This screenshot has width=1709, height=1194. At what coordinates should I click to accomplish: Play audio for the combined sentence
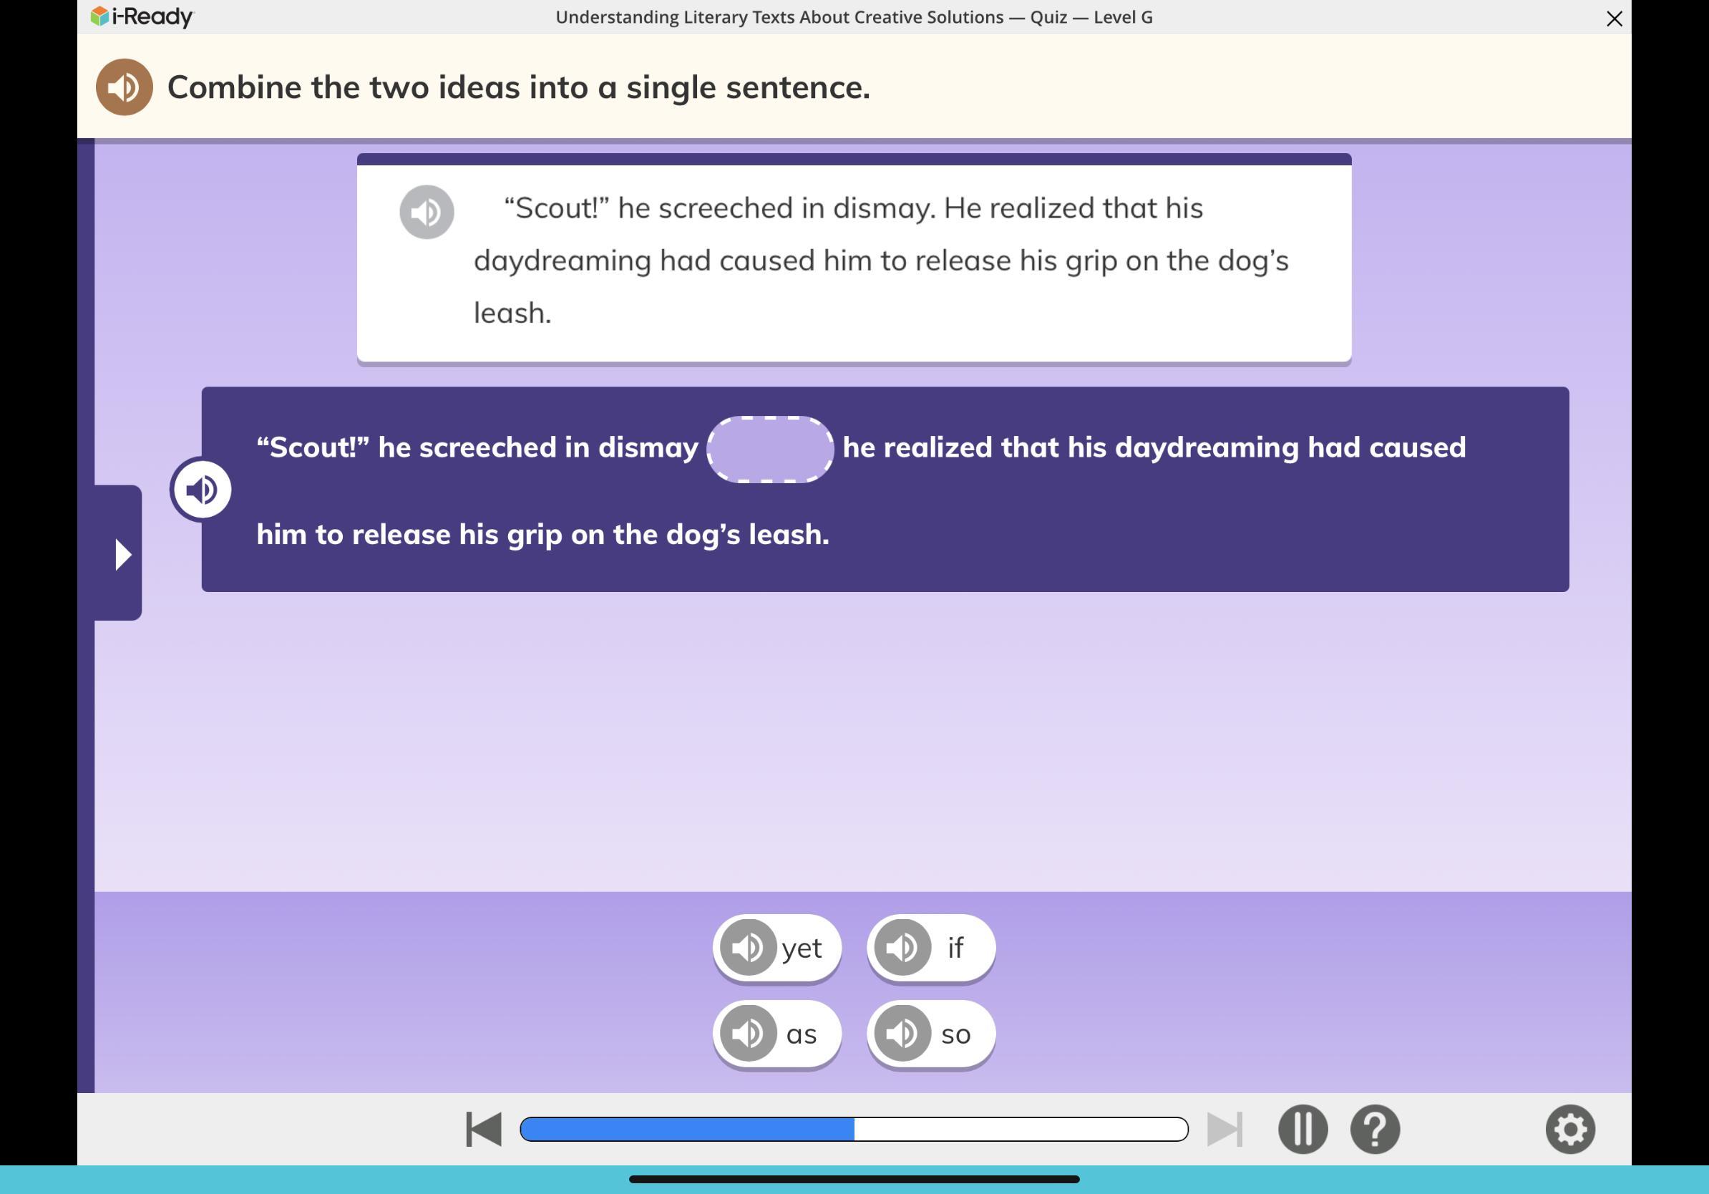(x=201, y=490)
